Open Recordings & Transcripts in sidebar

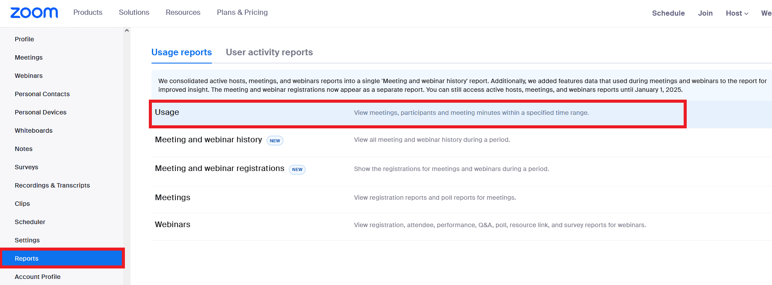point(52,185)
